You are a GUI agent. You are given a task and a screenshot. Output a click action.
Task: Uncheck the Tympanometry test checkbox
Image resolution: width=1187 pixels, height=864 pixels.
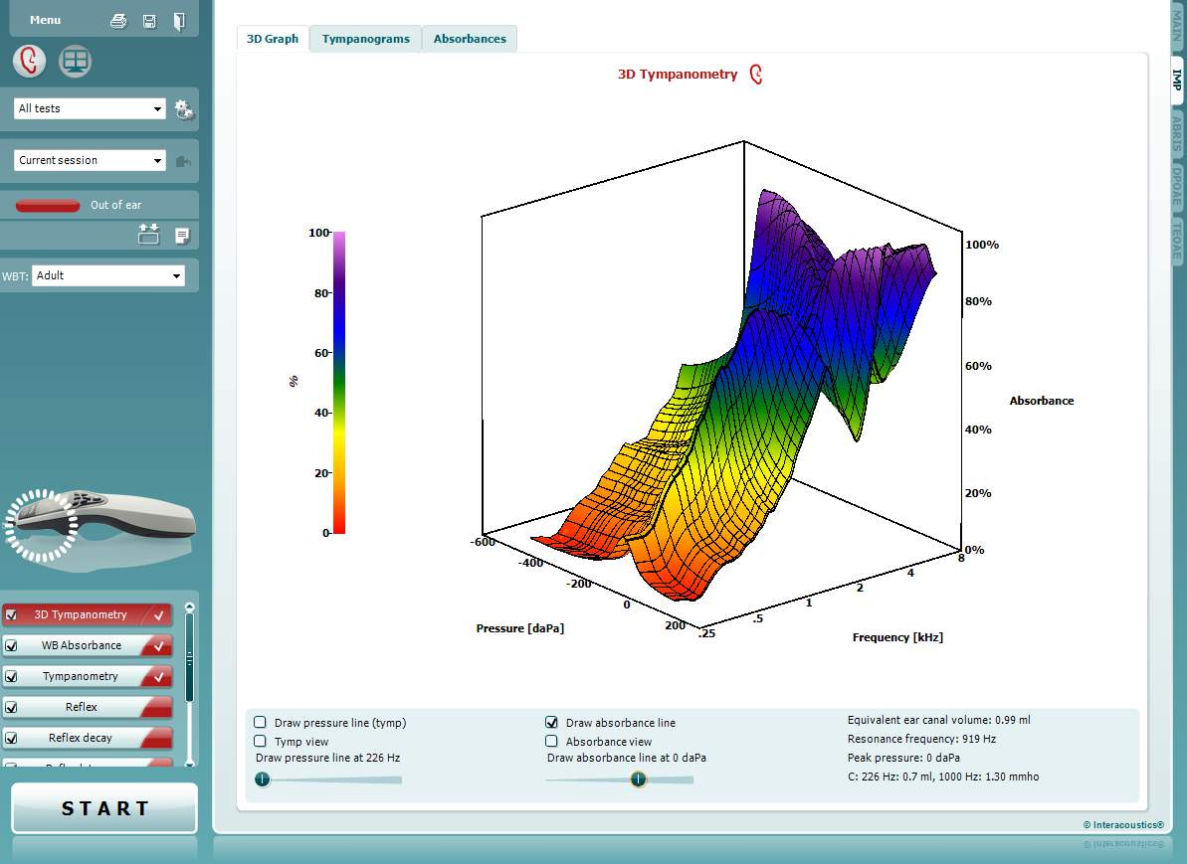(x=11, y=676)
